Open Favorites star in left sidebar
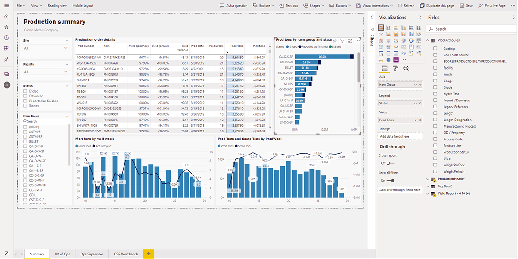 6,27
